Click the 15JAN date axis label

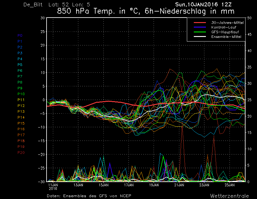click(x=103, y=185)
